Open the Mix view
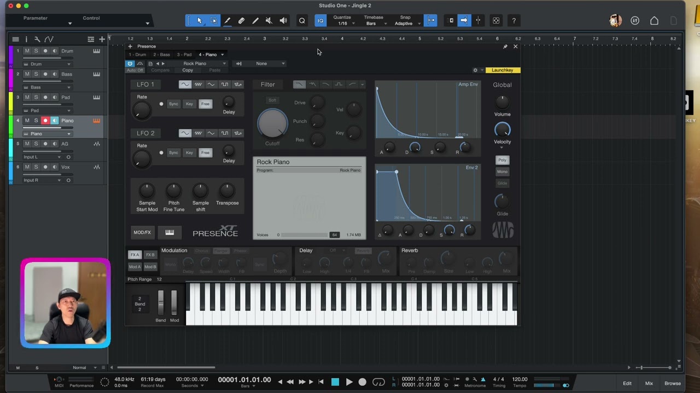 [x=649, y=383]
